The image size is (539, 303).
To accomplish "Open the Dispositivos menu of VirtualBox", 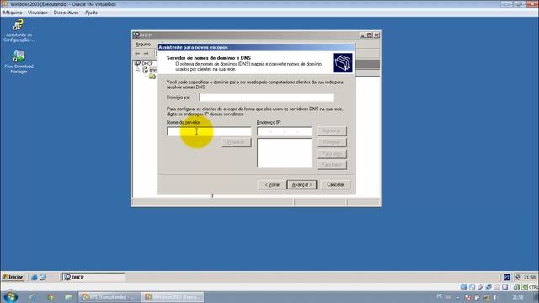I will 66,13.
